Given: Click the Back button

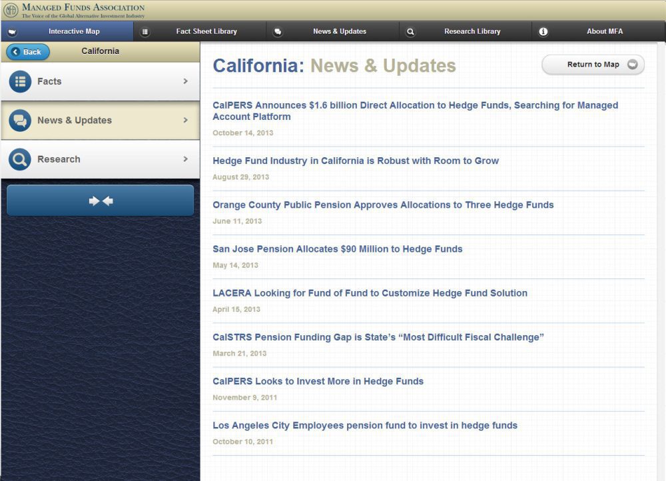Looking at the screenshot, I should (28, 52).
